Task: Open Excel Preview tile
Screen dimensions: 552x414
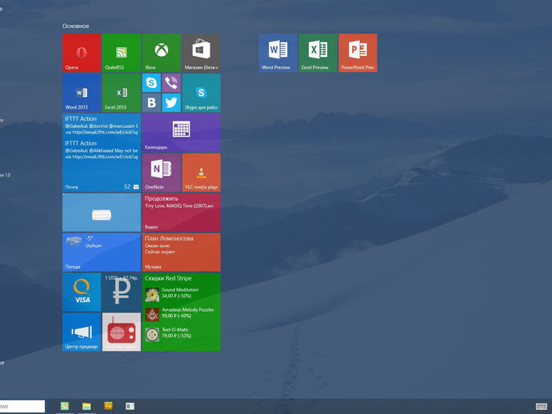Action: click(318, 53)
